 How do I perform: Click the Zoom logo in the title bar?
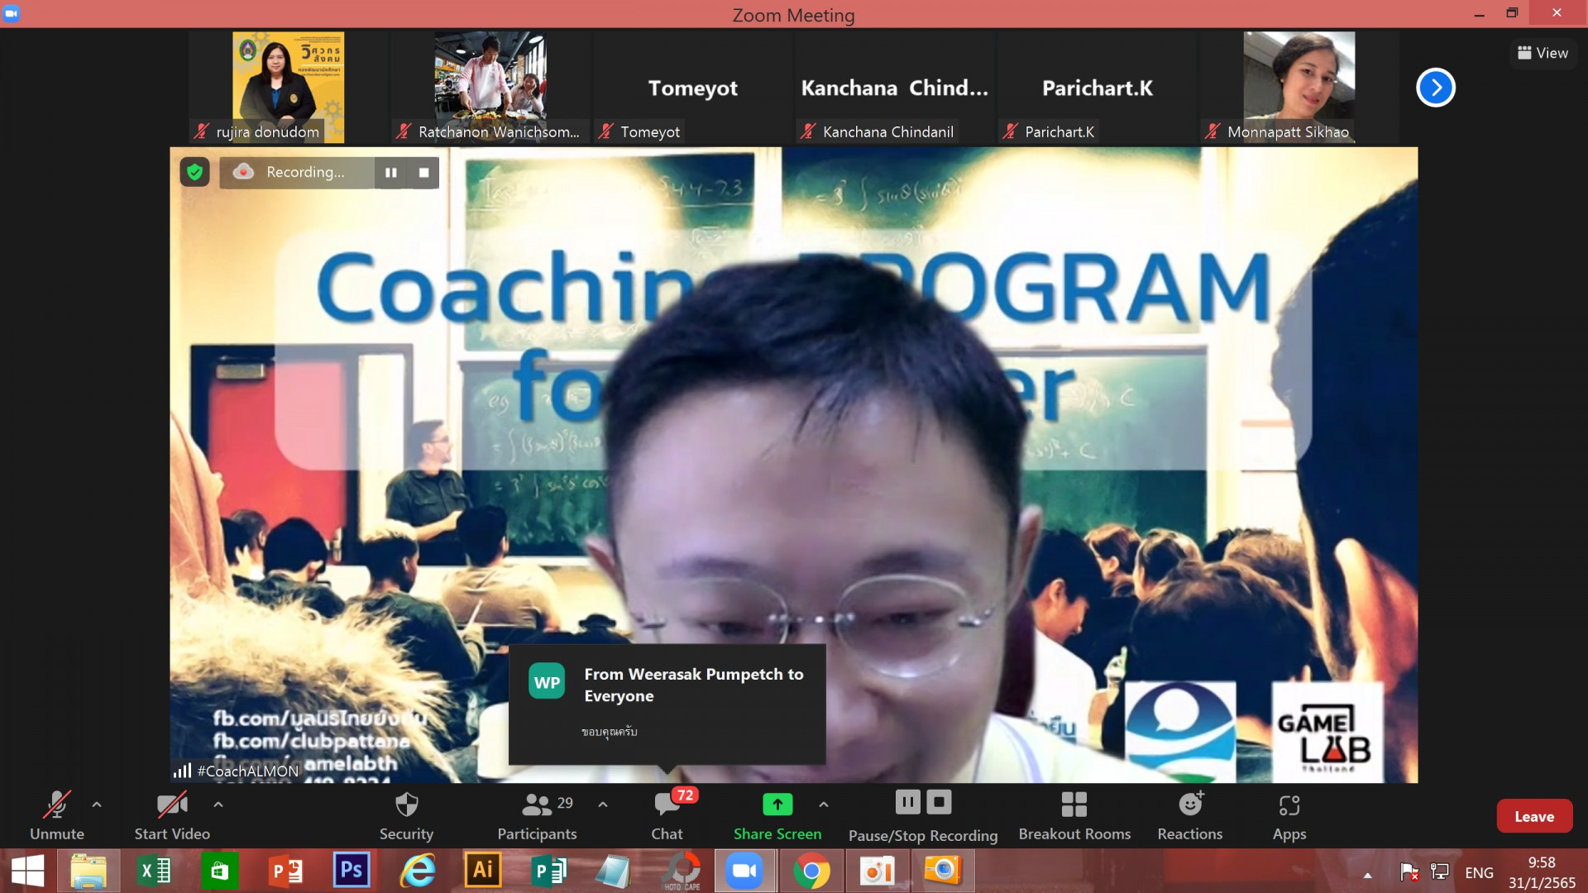click(x=12, y=13)
